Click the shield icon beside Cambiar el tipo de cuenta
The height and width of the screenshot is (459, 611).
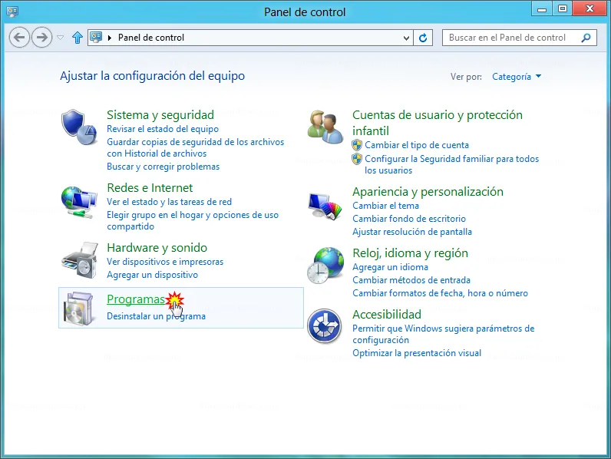(357, 145)
